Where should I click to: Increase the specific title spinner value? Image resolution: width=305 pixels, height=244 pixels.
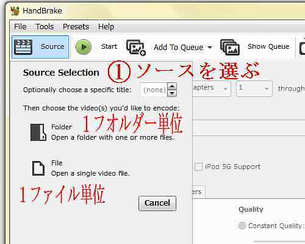[172, 86]
